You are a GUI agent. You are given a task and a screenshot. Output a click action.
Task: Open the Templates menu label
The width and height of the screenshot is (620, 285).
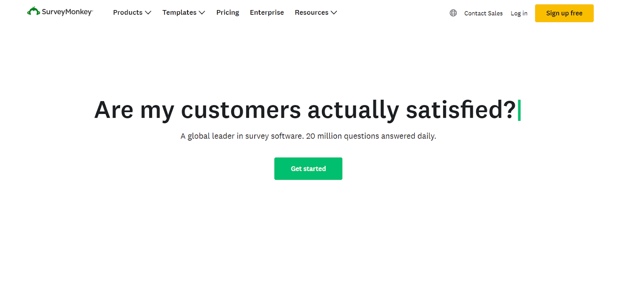[x=179, y=12]
